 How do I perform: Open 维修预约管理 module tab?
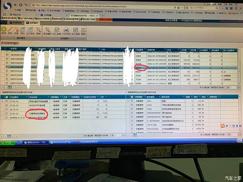tap(9, 18)
